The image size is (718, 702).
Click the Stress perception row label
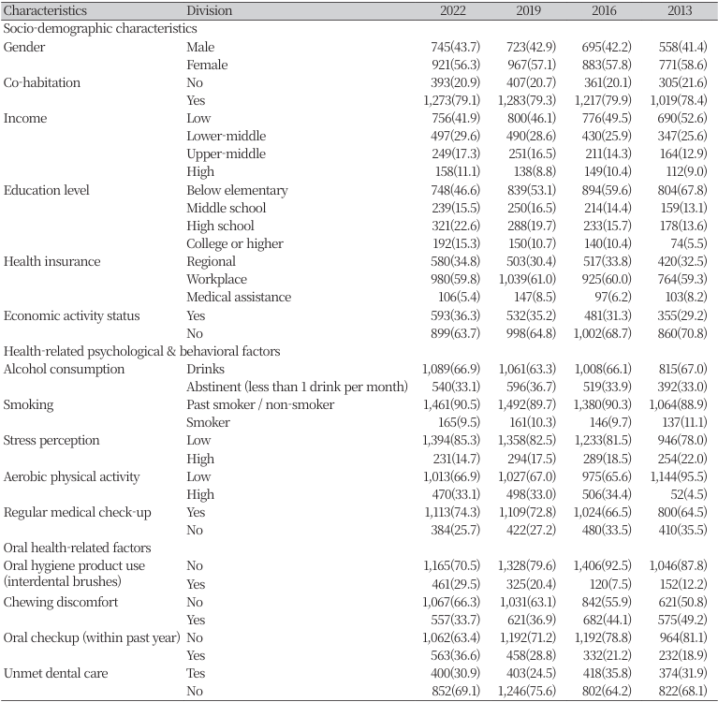[x=51, y=441]
